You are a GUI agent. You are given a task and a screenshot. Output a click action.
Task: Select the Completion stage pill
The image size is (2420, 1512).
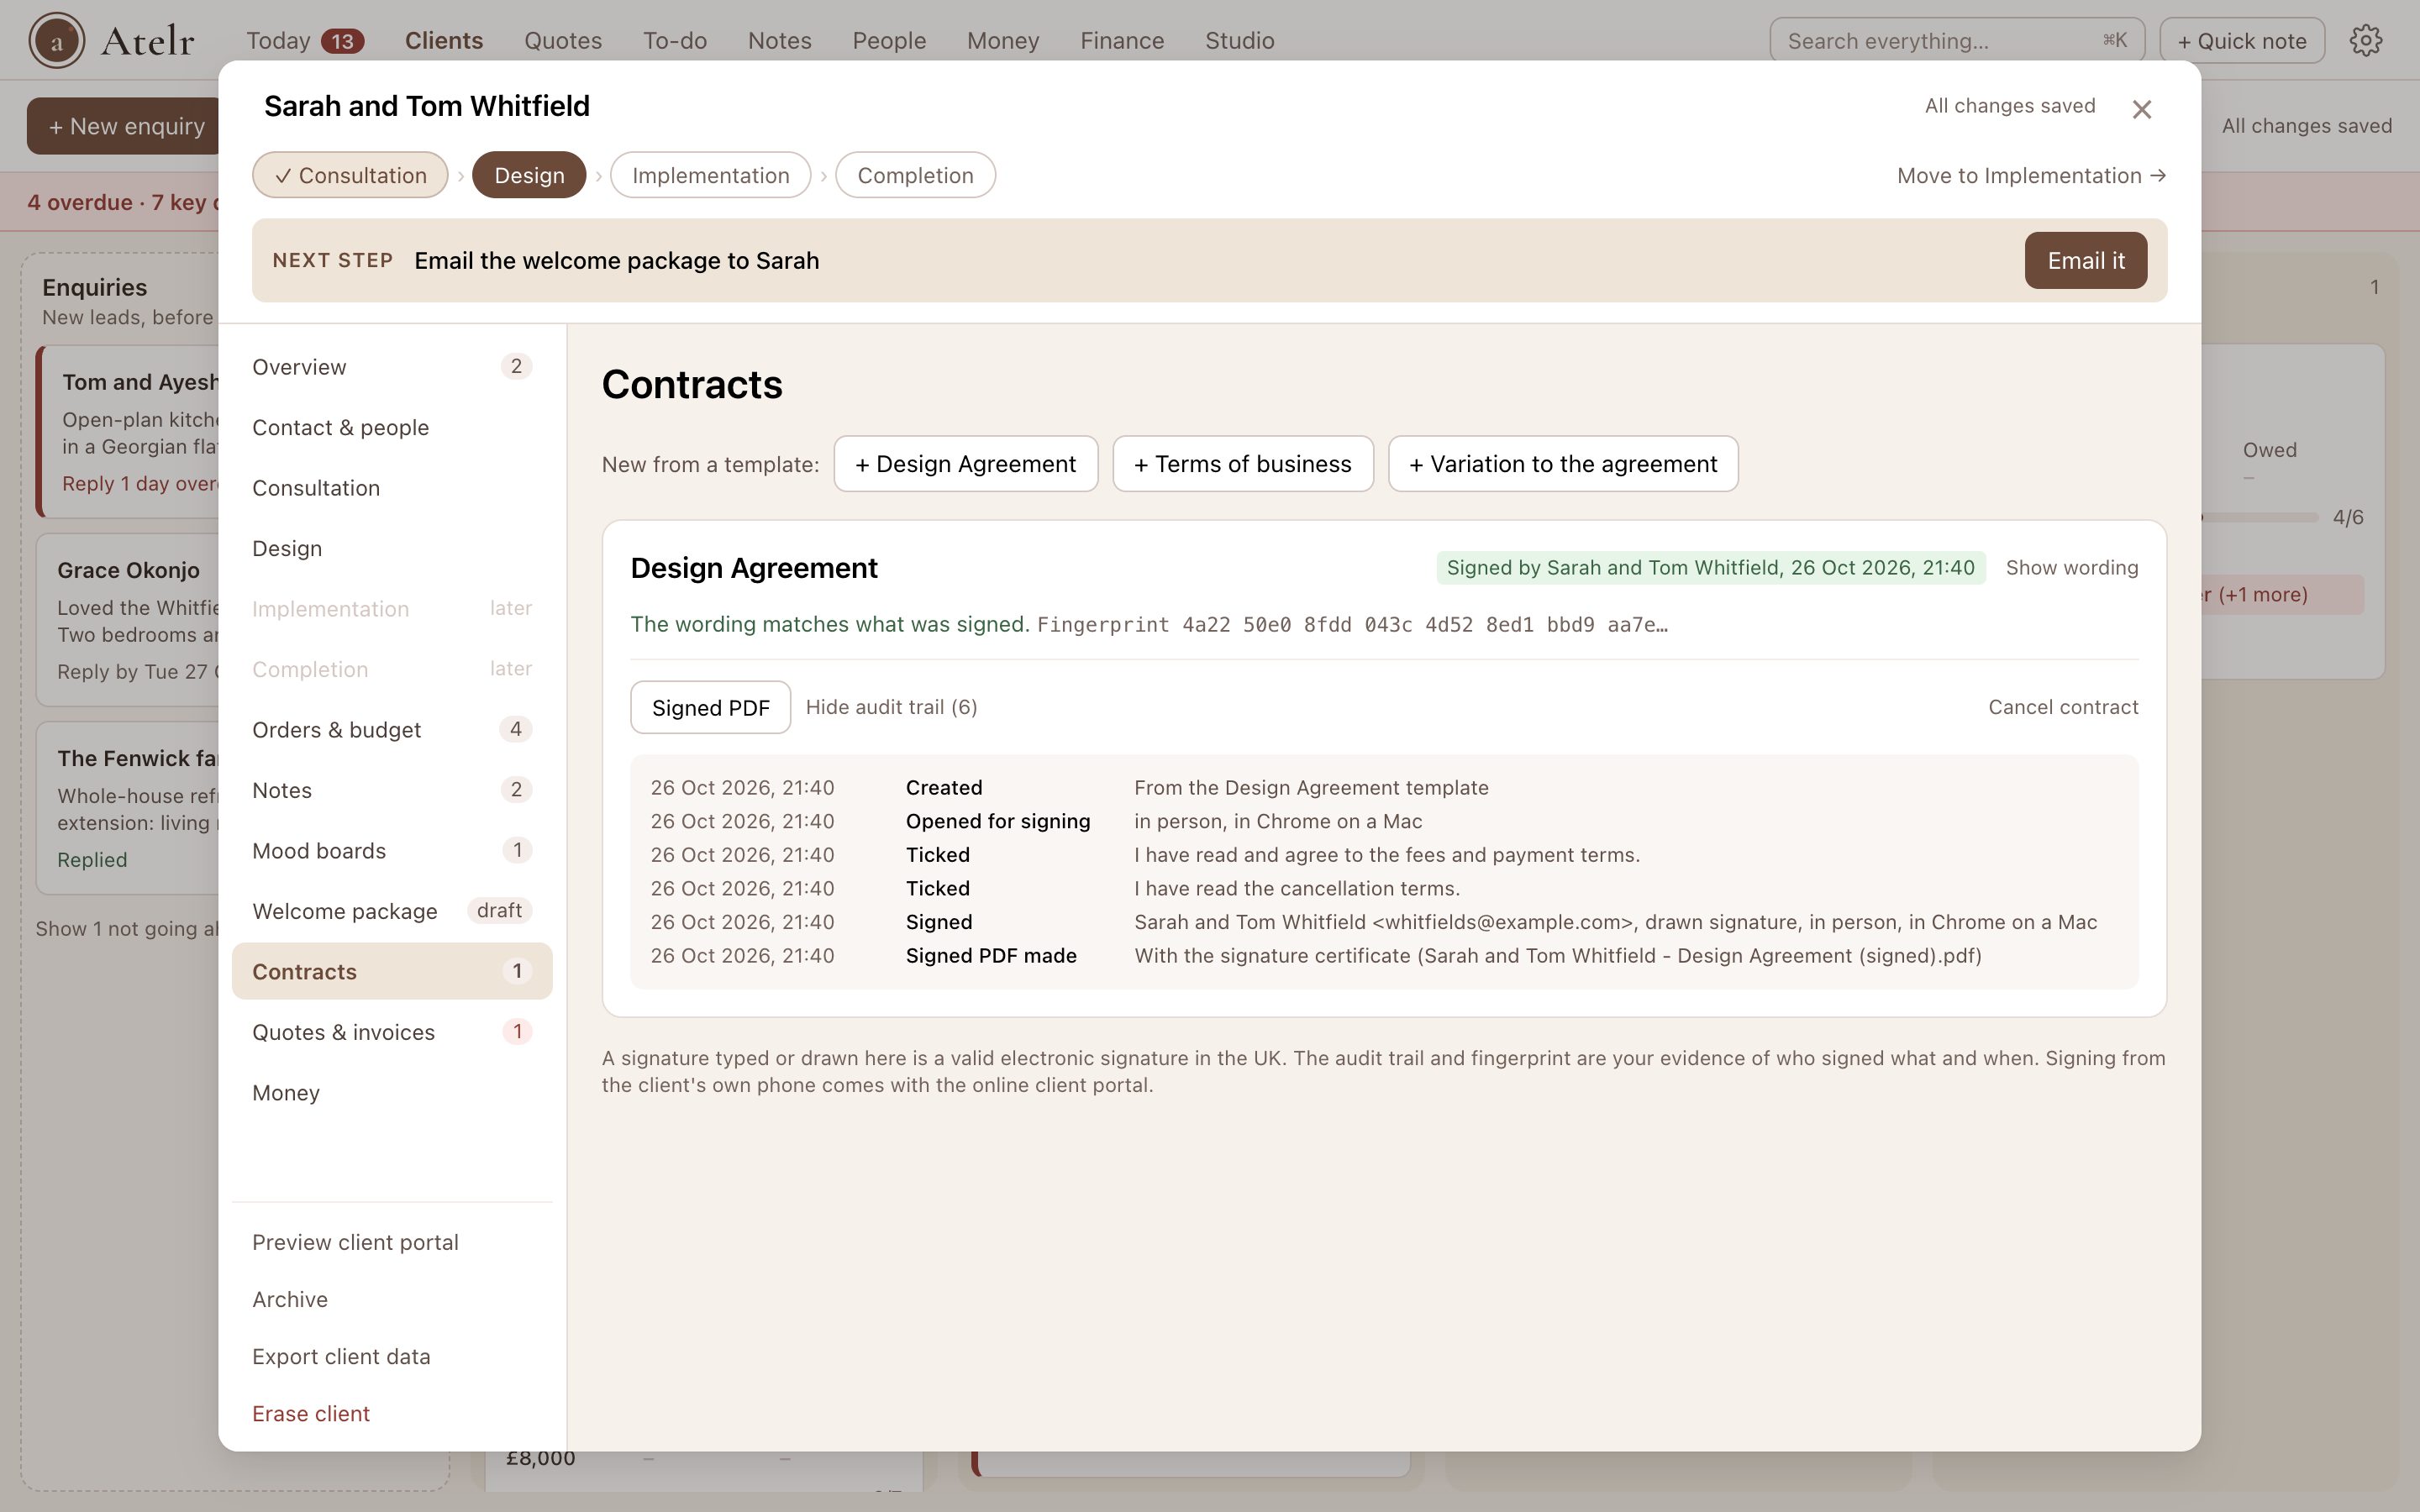[x=915, y=175]
